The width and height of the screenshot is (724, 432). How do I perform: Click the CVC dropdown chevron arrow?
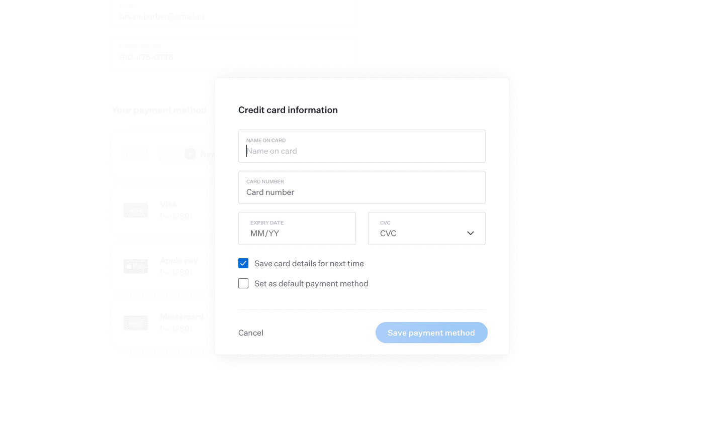coord(471,233)
